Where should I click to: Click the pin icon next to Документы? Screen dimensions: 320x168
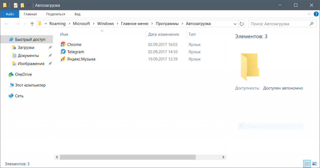pos(50,55)
